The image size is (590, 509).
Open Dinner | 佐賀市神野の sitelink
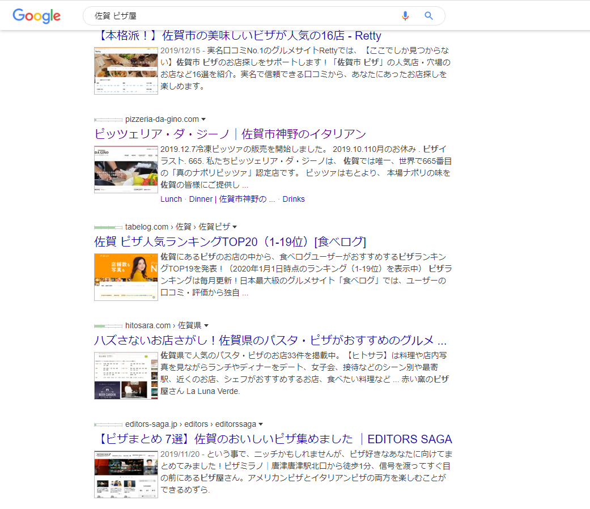click(x=232, y=199)
